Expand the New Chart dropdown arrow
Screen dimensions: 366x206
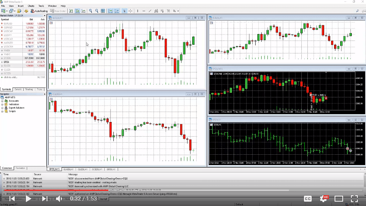7,11
